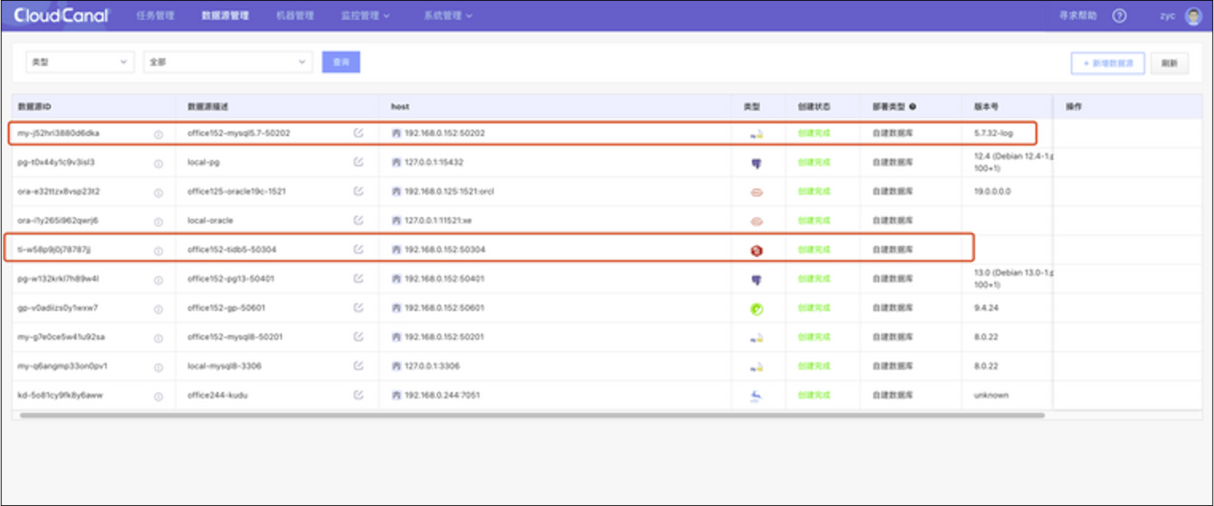Click the 查询 search button
The height and width of the screenshot is (506, 1214).
tap(341, 62)
